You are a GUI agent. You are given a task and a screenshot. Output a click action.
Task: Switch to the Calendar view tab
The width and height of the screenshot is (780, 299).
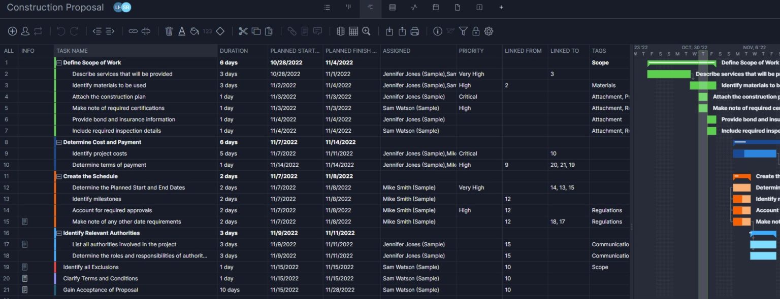click(436, 7)
